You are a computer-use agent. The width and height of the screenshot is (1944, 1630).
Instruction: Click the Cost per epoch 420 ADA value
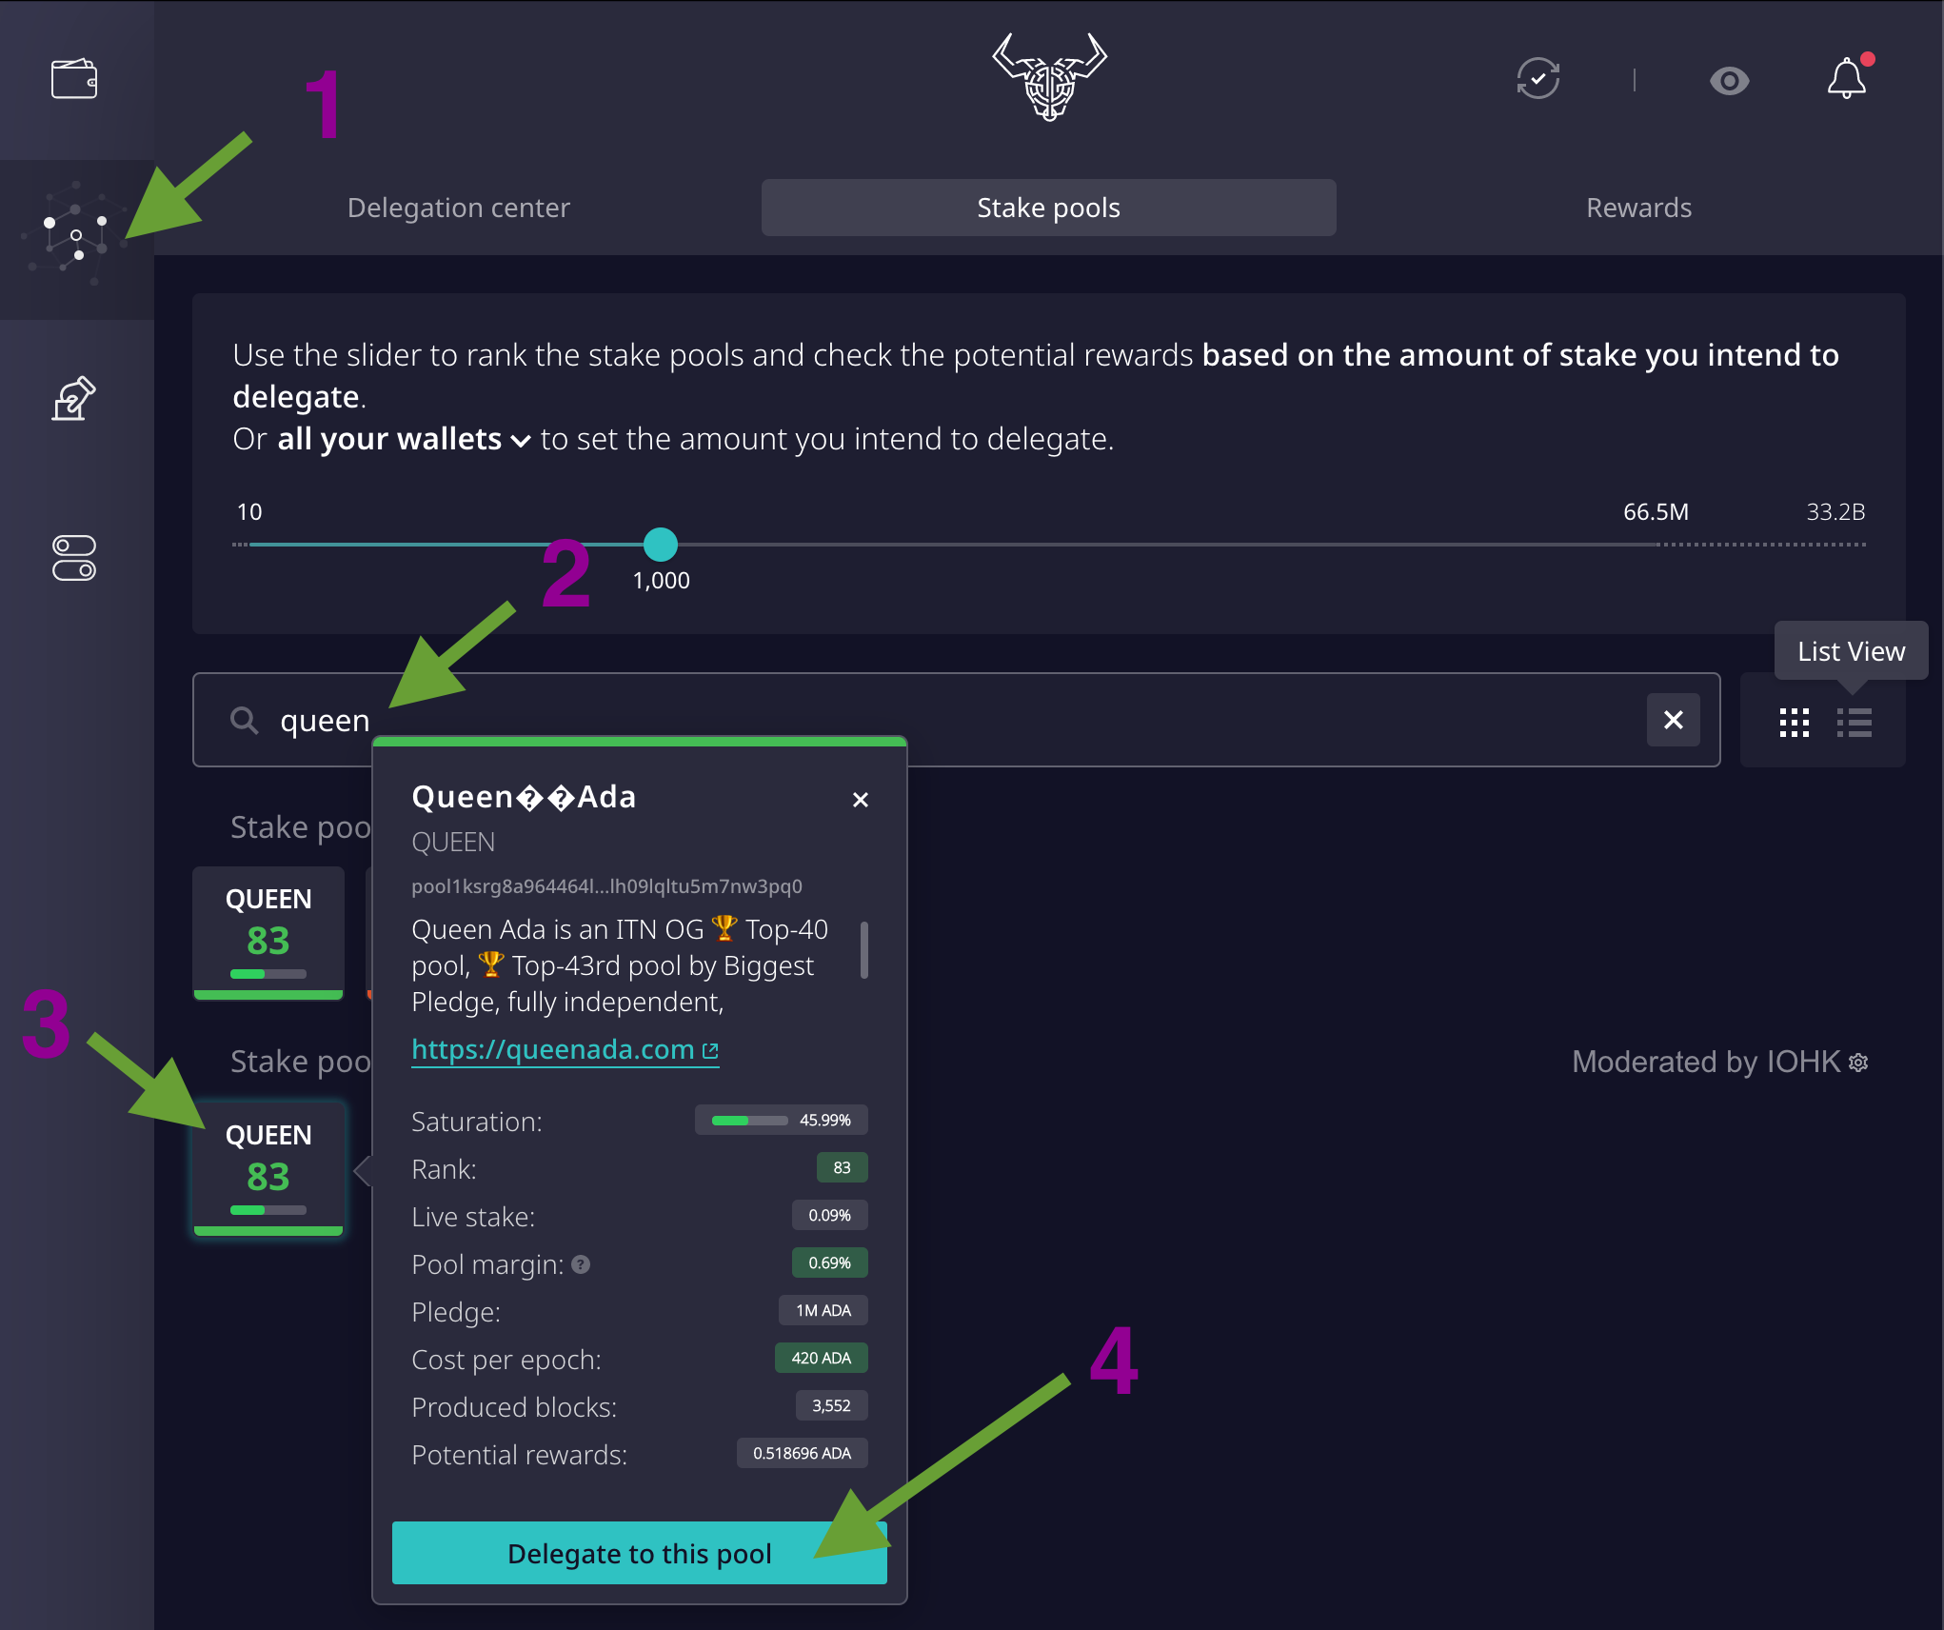click(821, 1358)
